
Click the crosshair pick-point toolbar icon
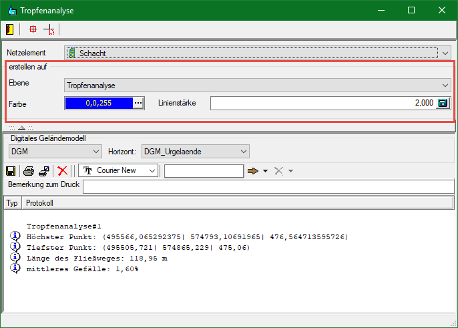(33, 29)
